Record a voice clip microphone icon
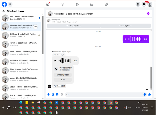Image resolution: width=156 pixels, height=115 pixels. pyautogui.click(x=48, y=94)
